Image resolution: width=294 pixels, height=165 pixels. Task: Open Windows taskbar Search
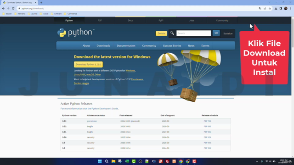pyautogui.click(x=107, y=161)
